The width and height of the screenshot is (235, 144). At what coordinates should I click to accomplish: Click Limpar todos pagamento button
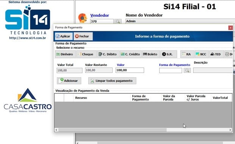click(x=112, y=81)
